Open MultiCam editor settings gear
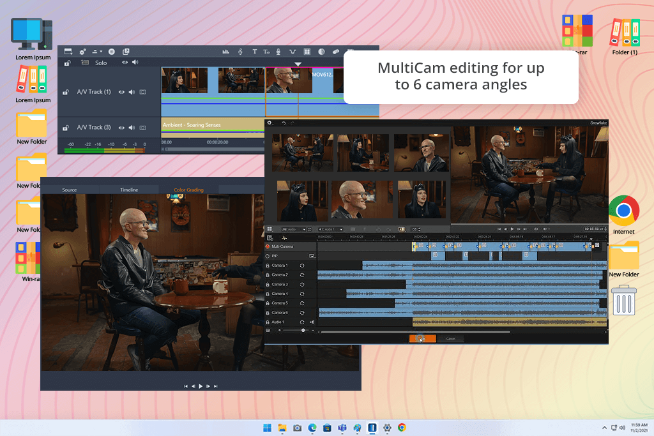 (270, 123)
